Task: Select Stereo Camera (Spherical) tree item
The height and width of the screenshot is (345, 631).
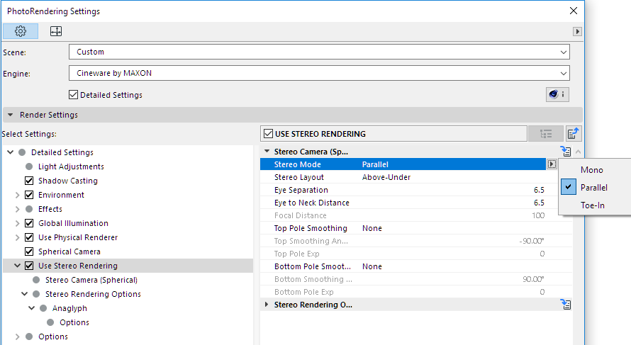Action: click(91, 280)
